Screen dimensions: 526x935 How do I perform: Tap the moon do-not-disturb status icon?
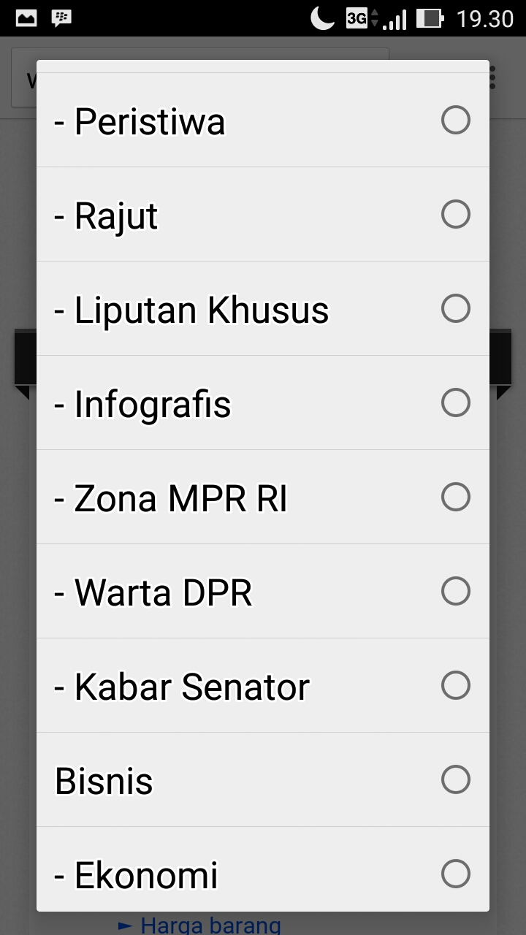tap(322, 18)
